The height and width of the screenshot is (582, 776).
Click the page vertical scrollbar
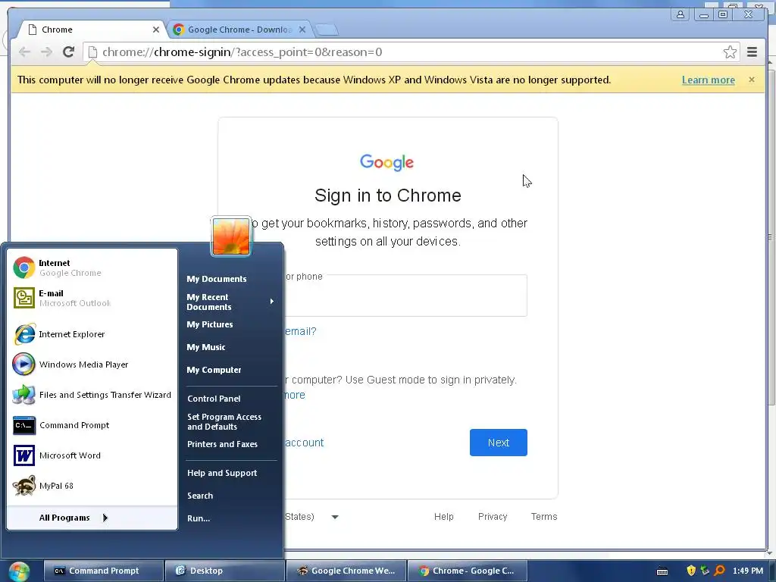[771, 237]
